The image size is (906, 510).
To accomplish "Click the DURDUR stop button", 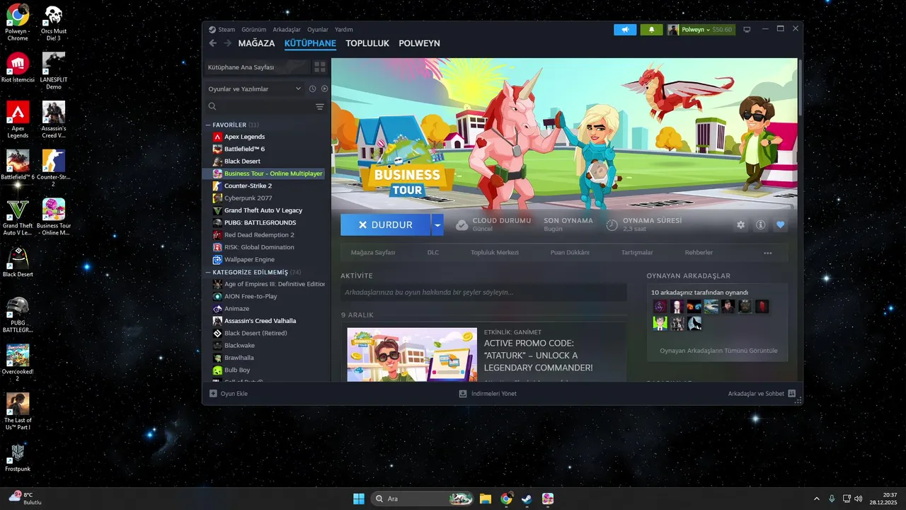I will coord(386,225).
